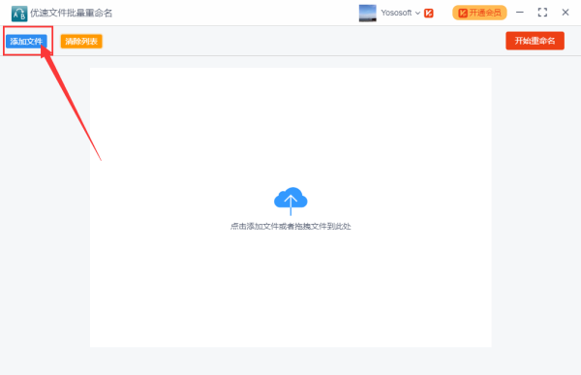Click the orange 清除列表 button
581x375 pixels.
pyautogui.click(x=81, y=41)
